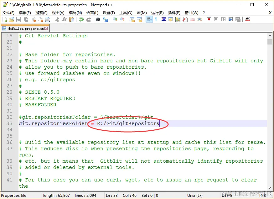Click scrollbar up arrow
This screenshot has height=199, width=274.
click(x=270, y=35)
